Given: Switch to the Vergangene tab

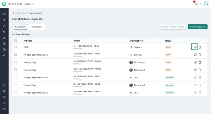Looking at the screenshot, I should click(37, 27).
